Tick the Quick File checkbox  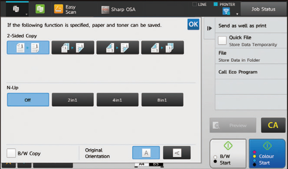(x=222, y=41)
